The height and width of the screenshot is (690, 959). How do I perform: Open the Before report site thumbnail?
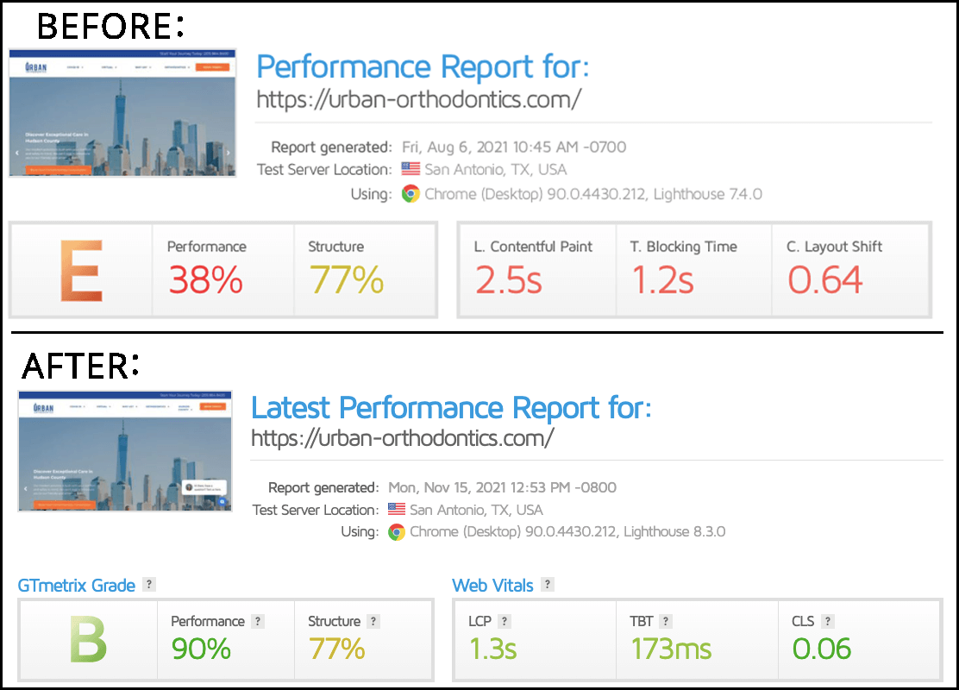pyautogui.click(x=122, y=113)
